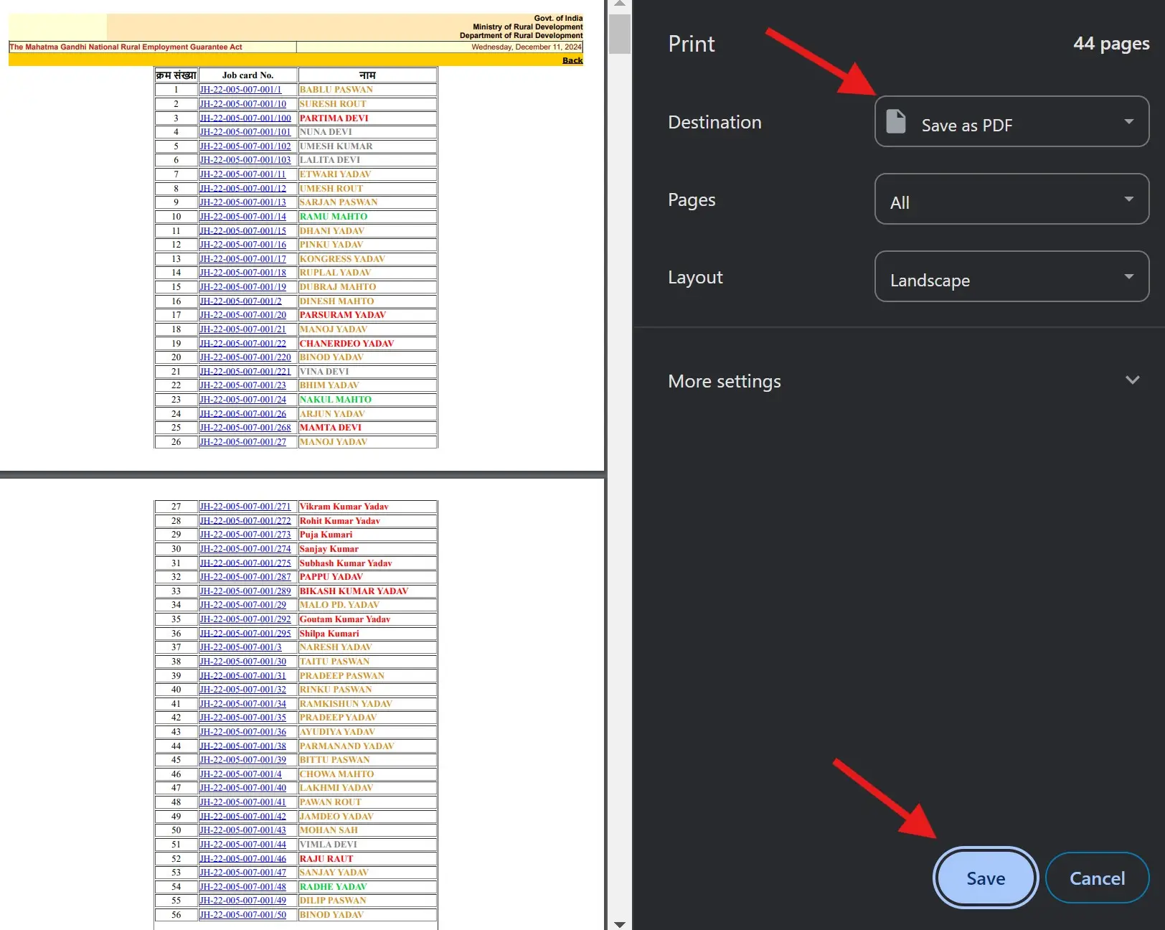Open job card JH-22-005-007-001/271 link
This screenshot has width=1165, height=930.
click(245, 507)
